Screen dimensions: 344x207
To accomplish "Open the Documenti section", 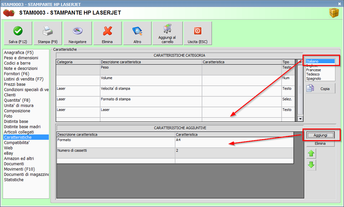I will coord(26,164).
